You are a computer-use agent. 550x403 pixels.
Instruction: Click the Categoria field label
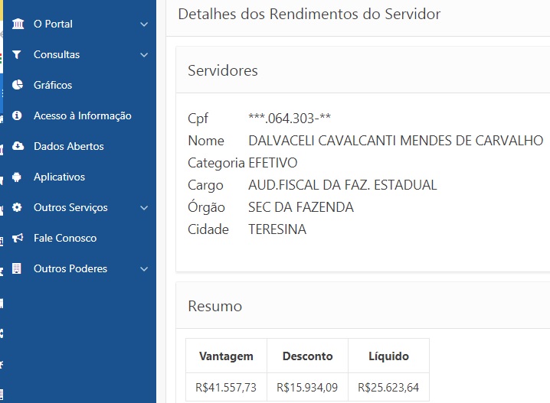[x=217, y=163]
